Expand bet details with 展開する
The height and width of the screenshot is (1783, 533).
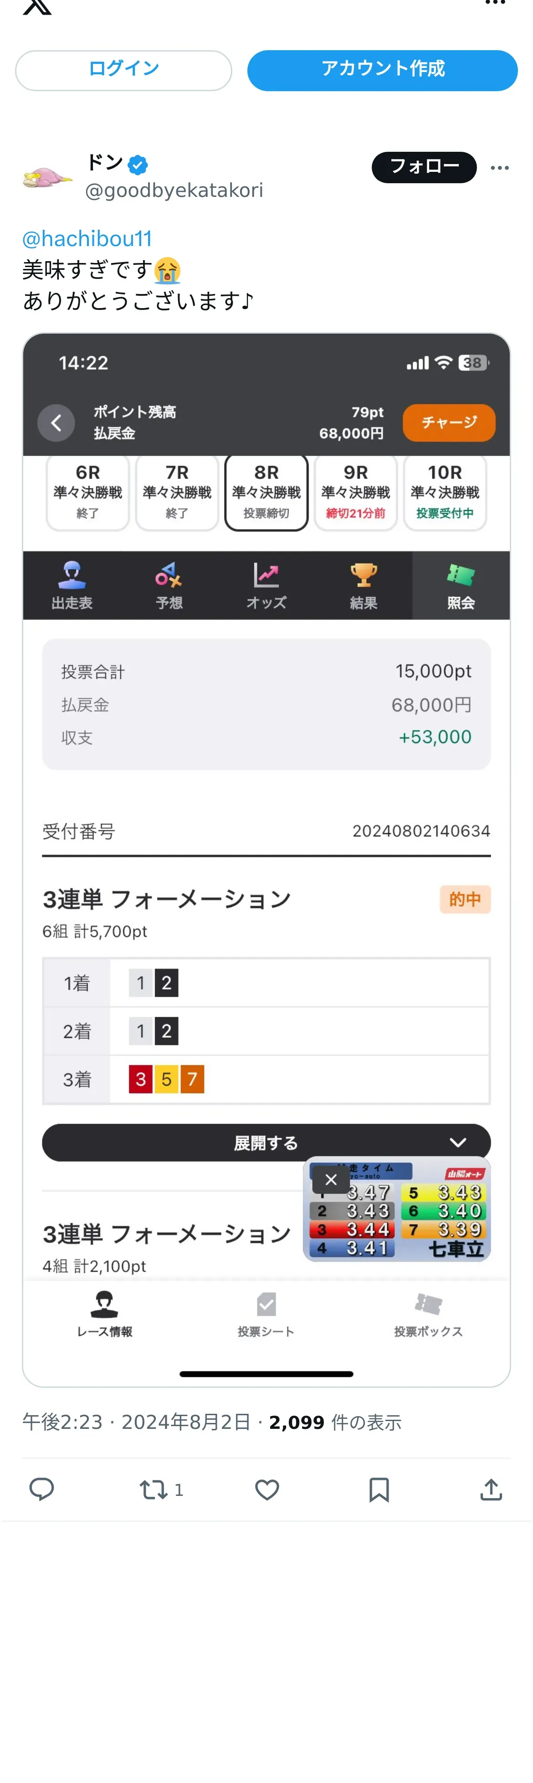pyautogui.click(x=266, y=1143)
